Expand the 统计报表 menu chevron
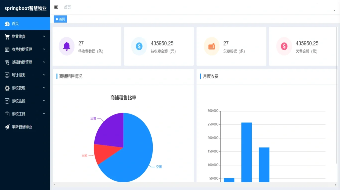The image size is (340, 190). (44, 75)
